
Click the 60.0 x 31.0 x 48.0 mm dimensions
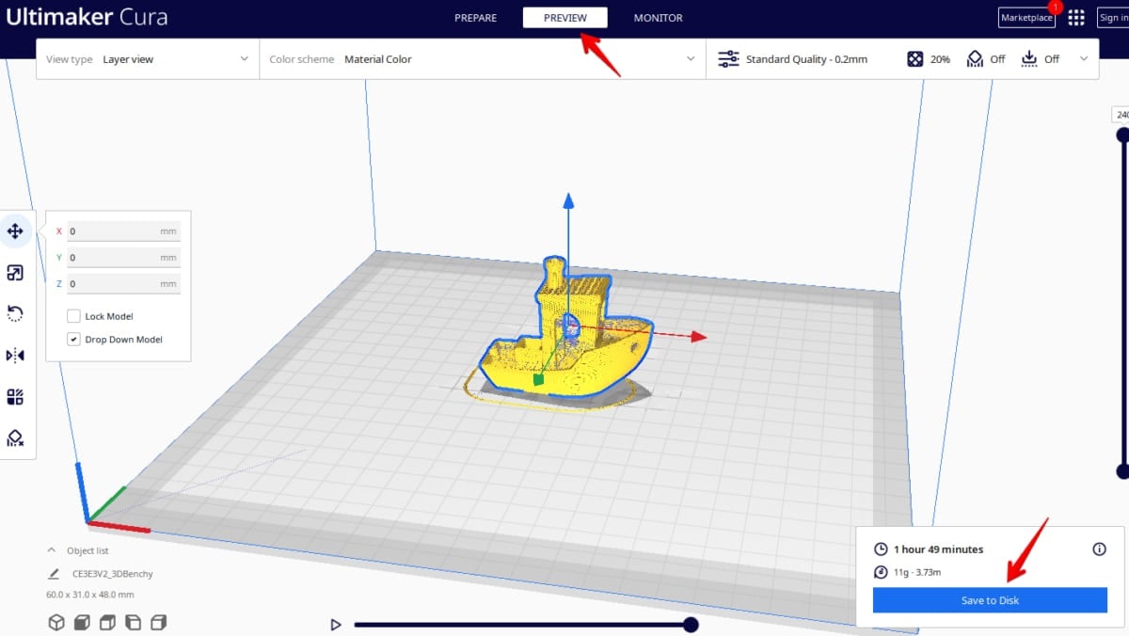[x=90, y=595]
